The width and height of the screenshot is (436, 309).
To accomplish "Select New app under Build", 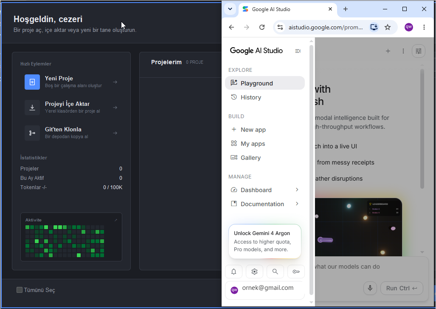I will (x=265, y=130).
